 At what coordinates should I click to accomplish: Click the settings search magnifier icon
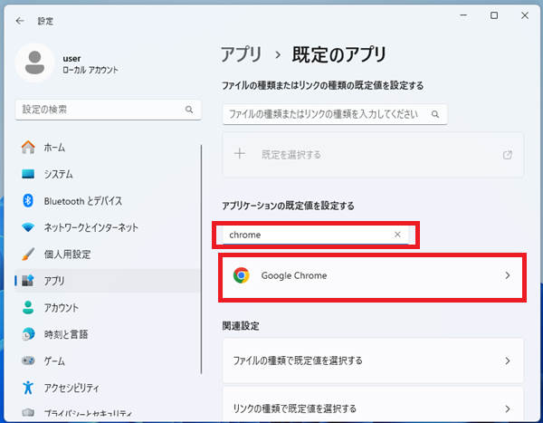[189, 110]
